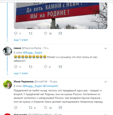Open more options chevron on Инна Черненко's tweet

pos(106,82)
